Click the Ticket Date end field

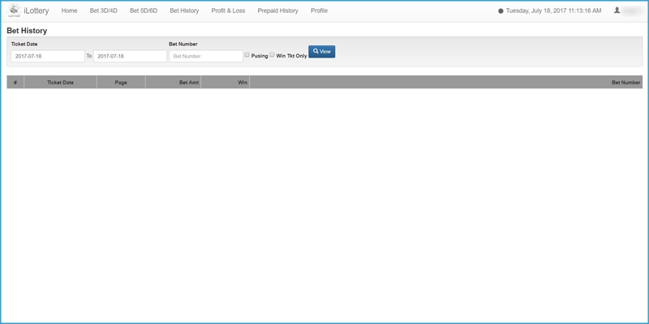click(130, 56)
